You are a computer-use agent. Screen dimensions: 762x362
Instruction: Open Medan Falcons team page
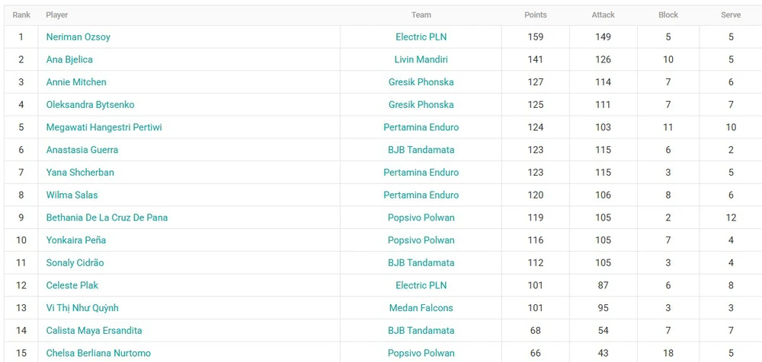421,308
